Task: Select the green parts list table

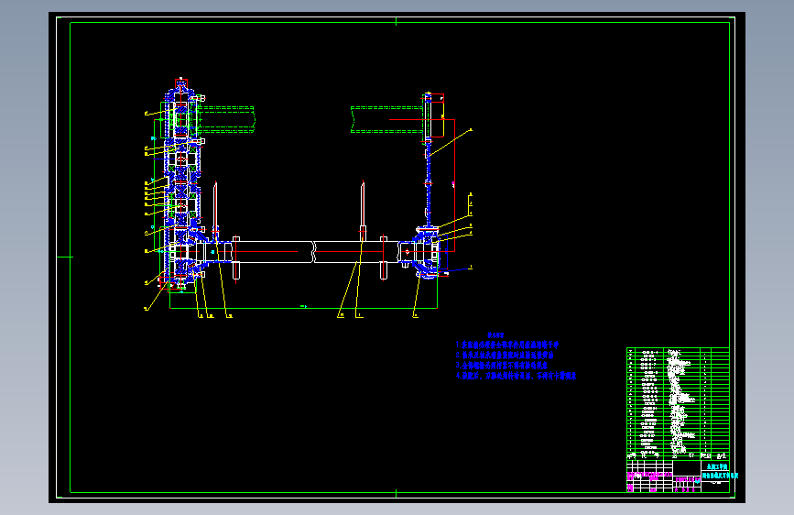Action: coord(678,403)
